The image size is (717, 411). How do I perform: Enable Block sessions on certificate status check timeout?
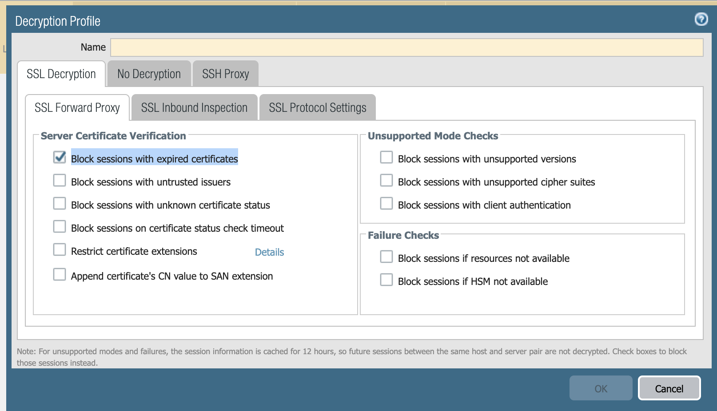60,226
